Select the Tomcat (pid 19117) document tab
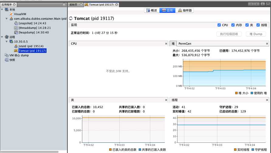Viewport: 271px width, 153px height. [x=101, y=5]
